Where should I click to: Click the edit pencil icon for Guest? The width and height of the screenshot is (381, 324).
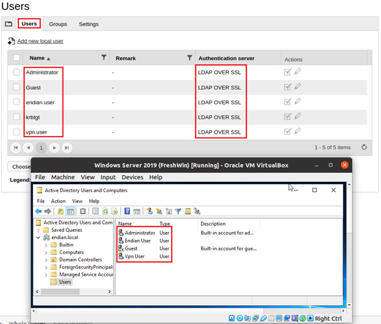coord(297,87)
